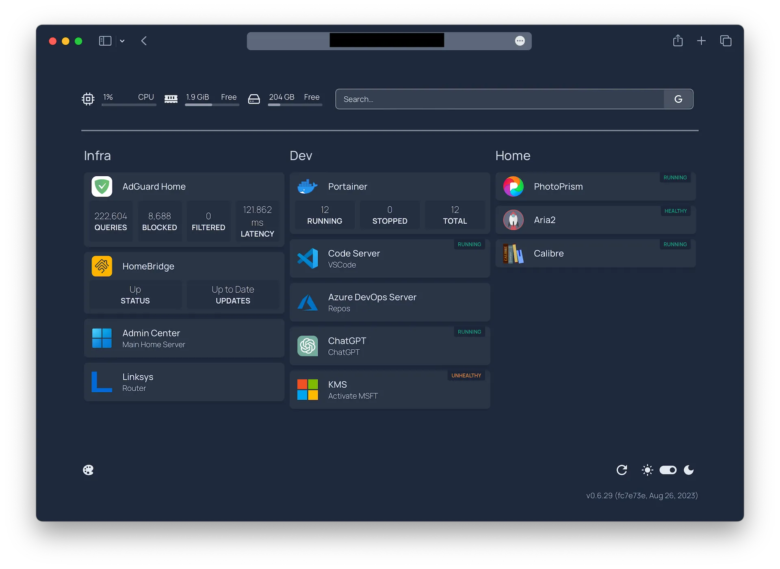
Task: Open the browser tab overview button
Action: (726, 41)
